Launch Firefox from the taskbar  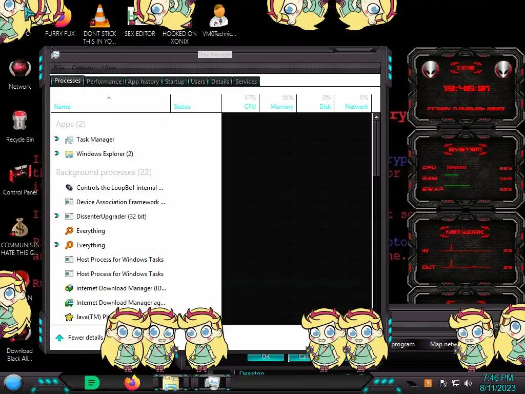coord(132,383)
